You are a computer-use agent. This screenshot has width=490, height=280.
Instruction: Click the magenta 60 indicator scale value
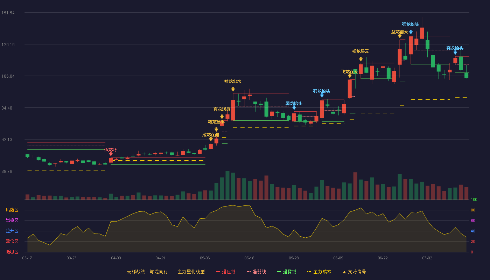[473, 221]
